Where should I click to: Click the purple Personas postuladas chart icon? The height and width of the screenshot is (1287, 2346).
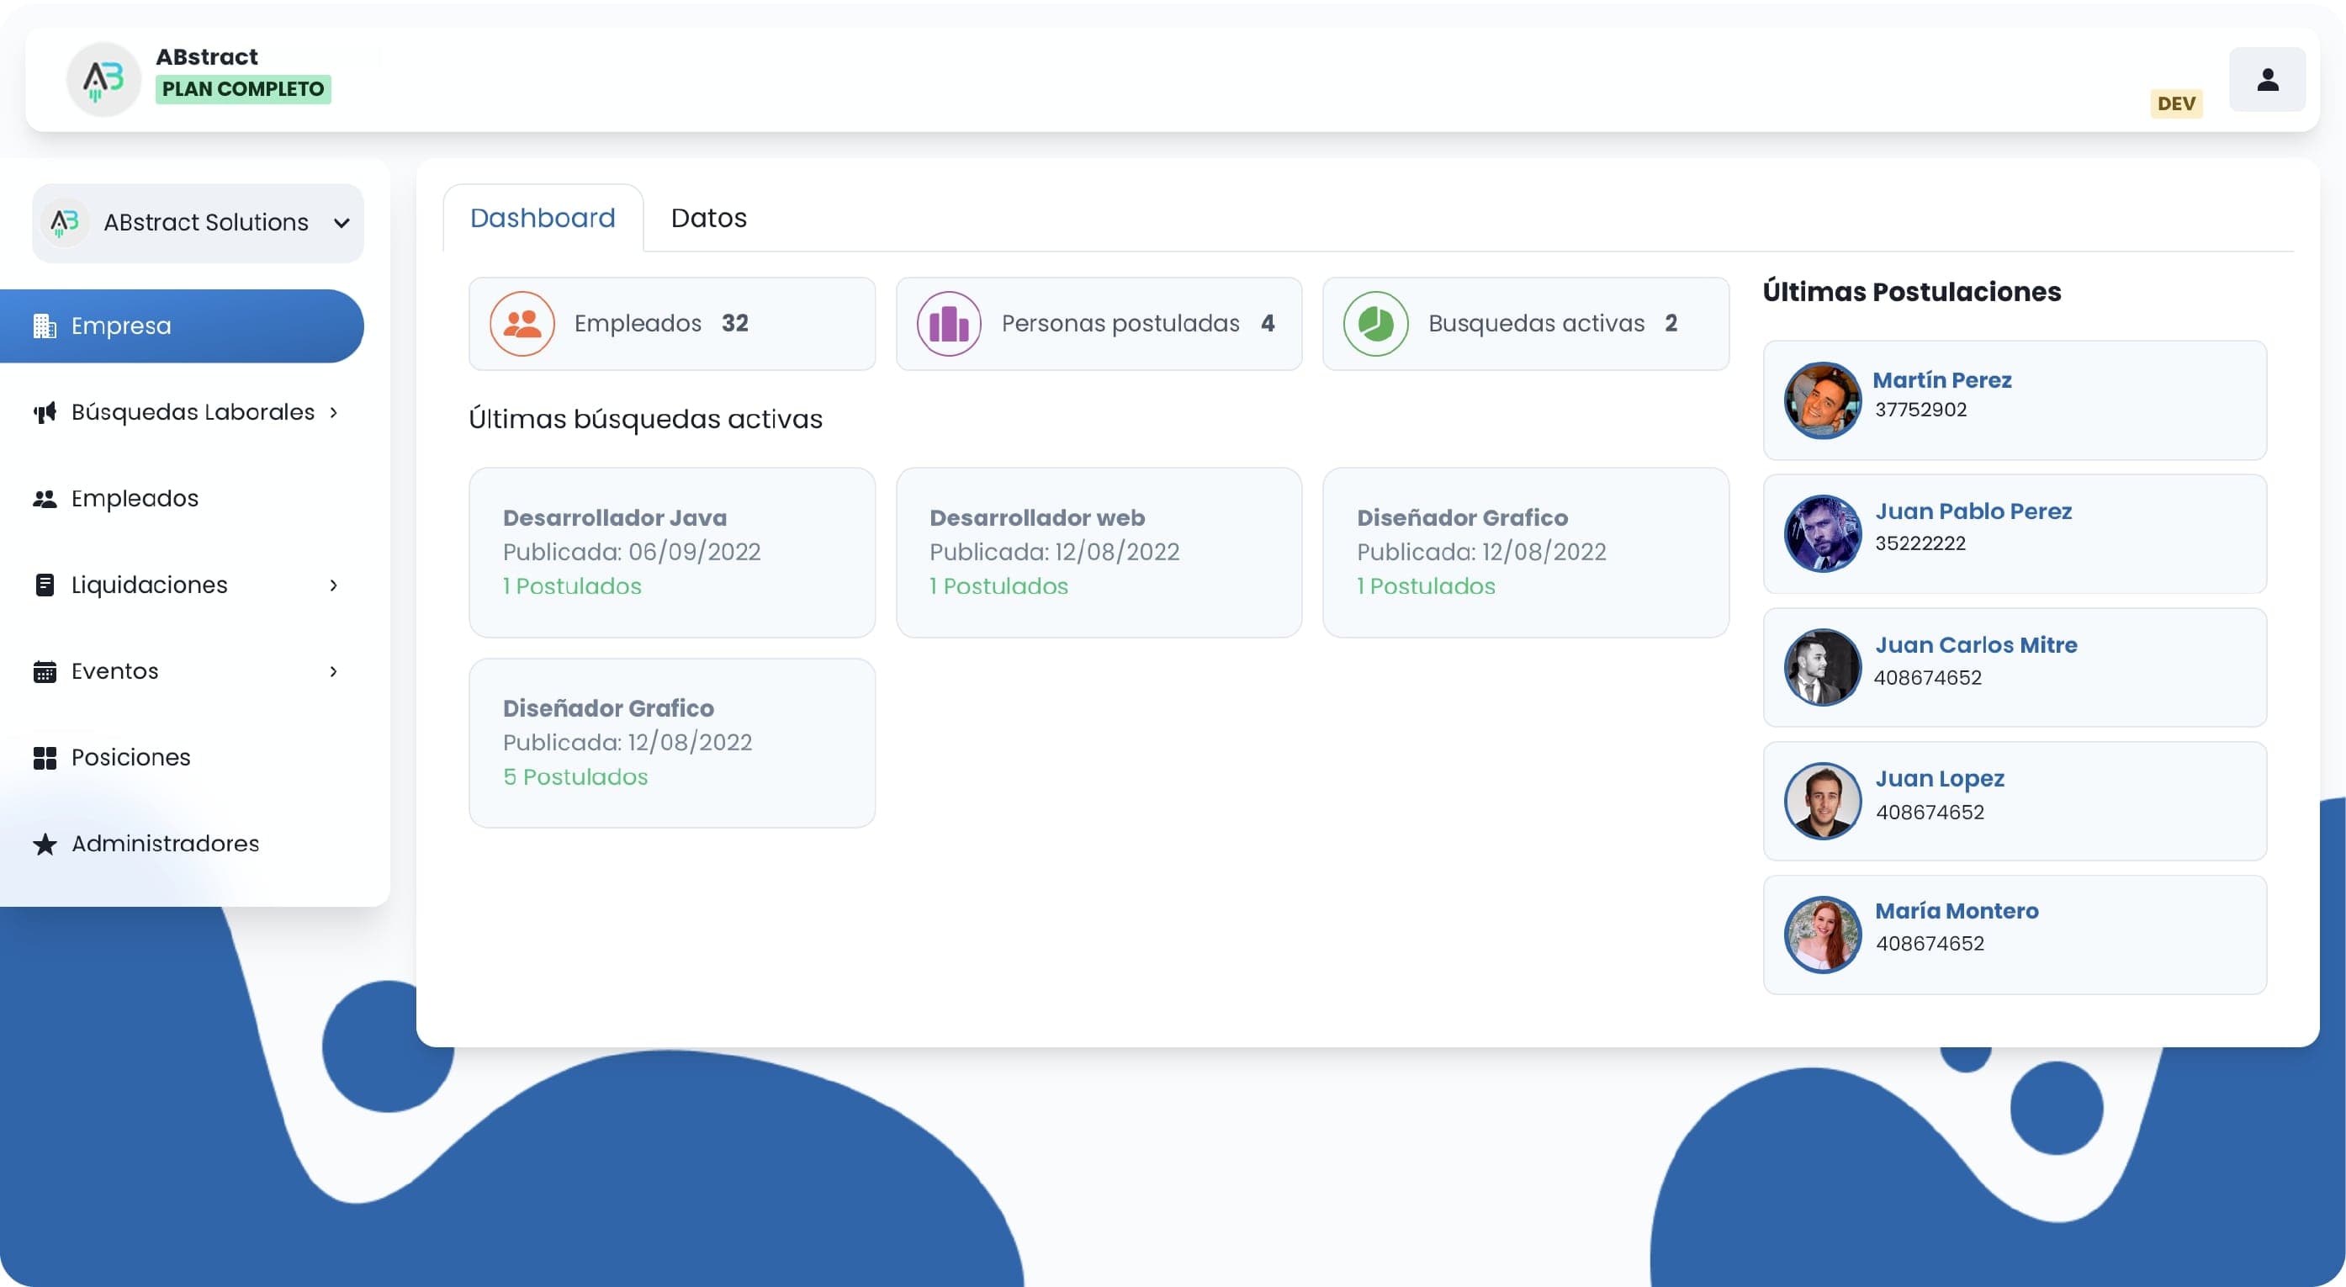tap(948, 323)
